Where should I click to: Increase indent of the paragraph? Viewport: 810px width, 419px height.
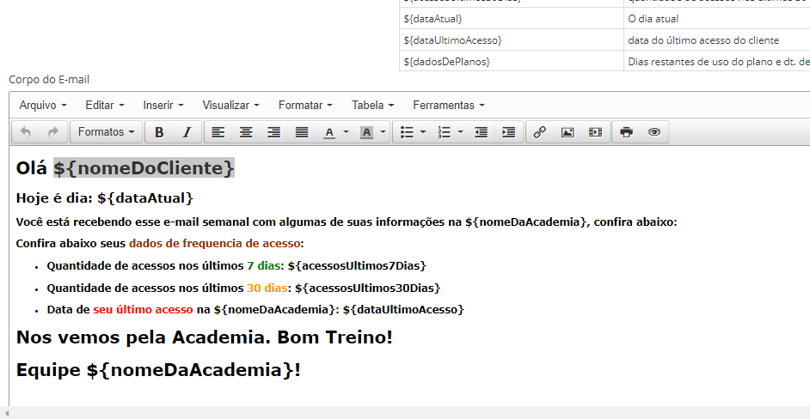pyautogui.click(x=509, y=132)
